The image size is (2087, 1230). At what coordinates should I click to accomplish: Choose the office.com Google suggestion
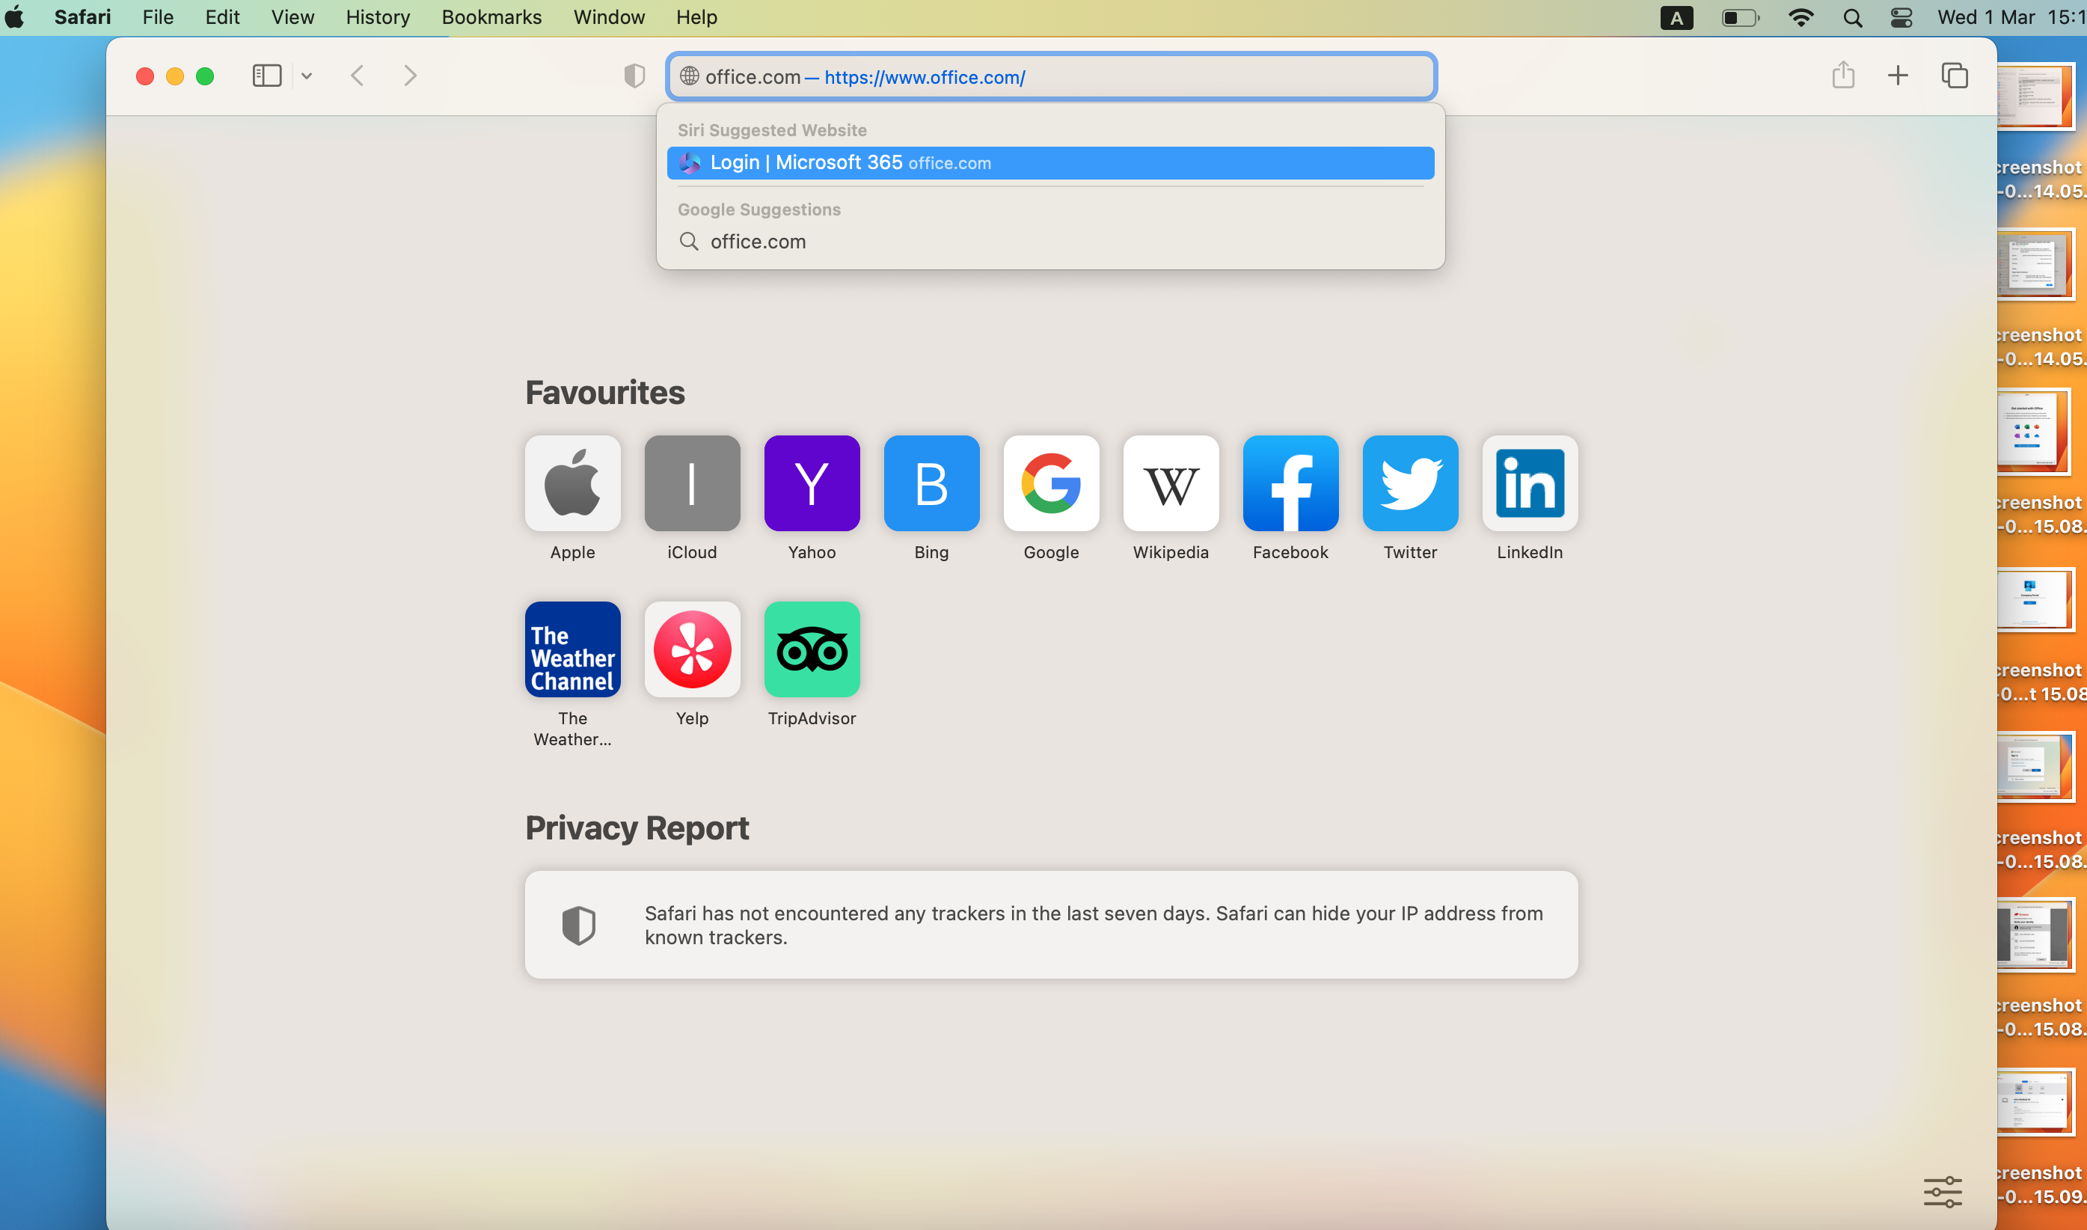pyautogui.click(x=757, y=241)
